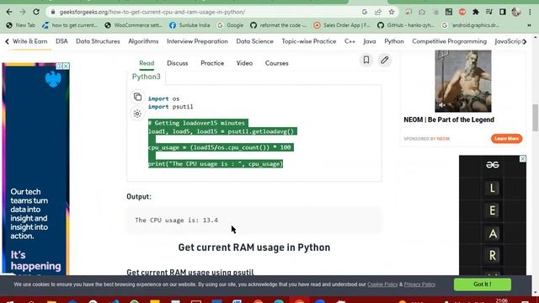539x303 pixels.
Task: Open the Video tab
Action: (x=244, y=63)
